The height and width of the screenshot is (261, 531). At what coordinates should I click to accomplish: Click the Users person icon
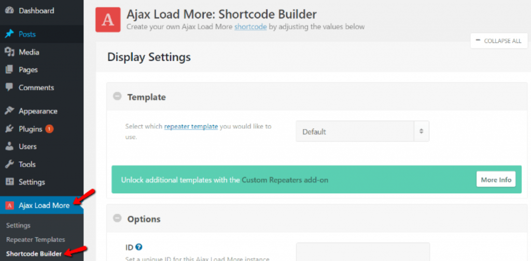tap(10, 147)
